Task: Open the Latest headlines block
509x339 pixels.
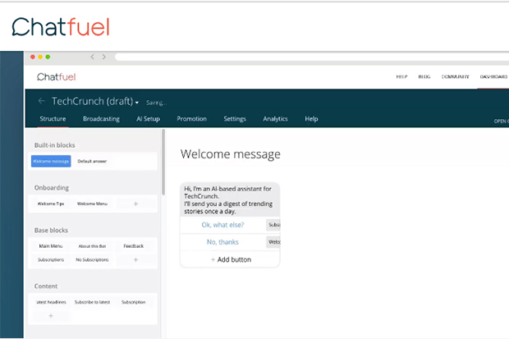Action: pyautogui.click(x=51, y=302)
